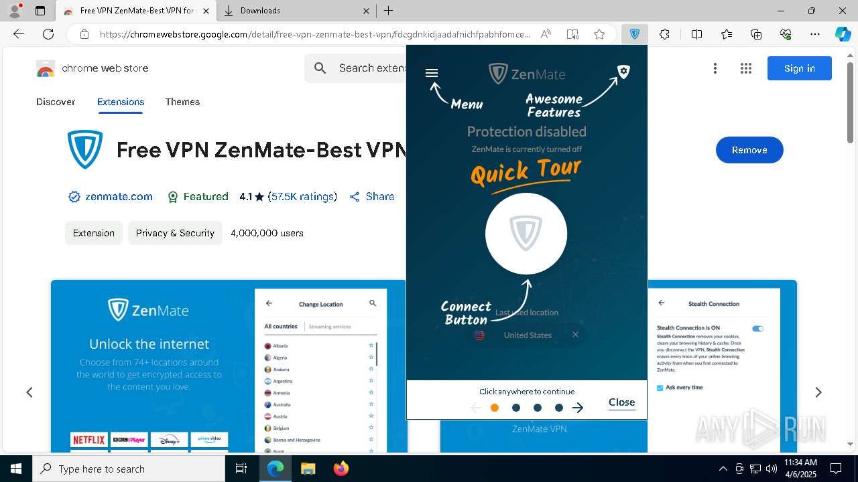The width and height of the screenshot is (858, 482).
Task: Open zenmate.com publisher link
Action: [119, 197]
